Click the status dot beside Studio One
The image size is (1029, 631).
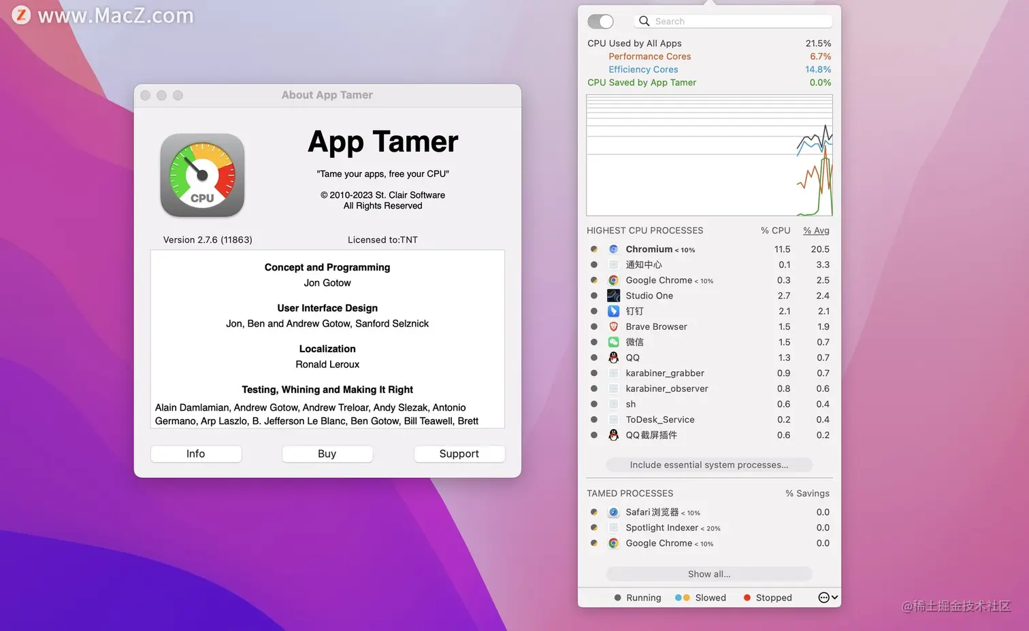594,296
